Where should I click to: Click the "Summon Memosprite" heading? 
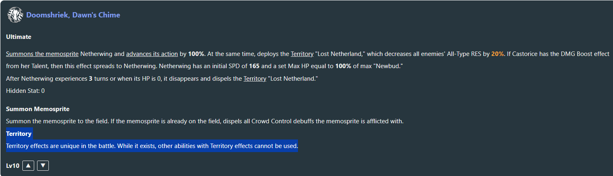(x=38, y=109)
